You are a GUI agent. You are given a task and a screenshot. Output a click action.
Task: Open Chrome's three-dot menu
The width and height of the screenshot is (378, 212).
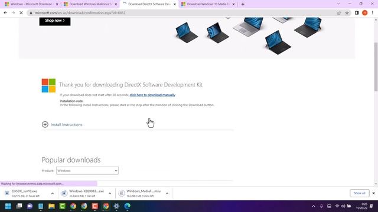click(373, 13)
